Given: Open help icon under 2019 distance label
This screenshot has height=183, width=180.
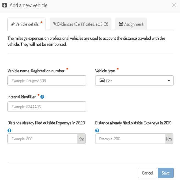Looking at the screenshot, I should pos(97,130).
